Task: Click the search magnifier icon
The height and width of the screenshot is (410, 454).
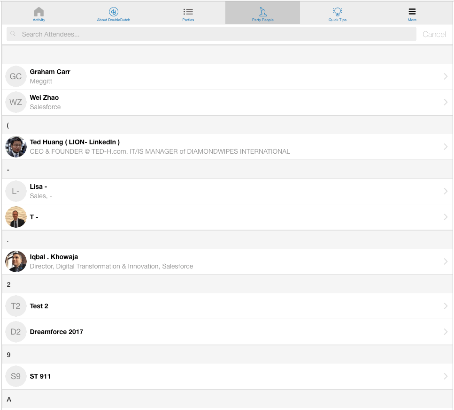Action: tap(13, 34)
